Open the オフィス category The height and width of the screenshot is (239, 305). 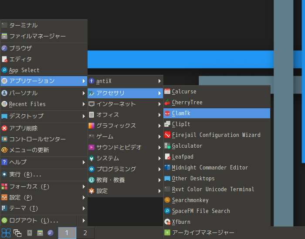(x=125, y=115)
